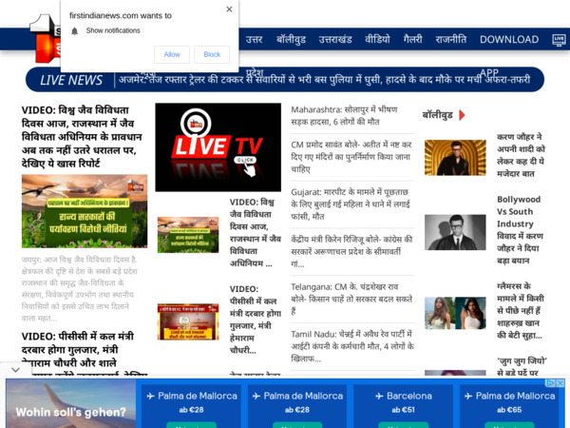Screen dimensions: 570x428
Task: Click small biodiversity thumbnail in middle column
Action: pyautogui.click(x=188, y=235)
